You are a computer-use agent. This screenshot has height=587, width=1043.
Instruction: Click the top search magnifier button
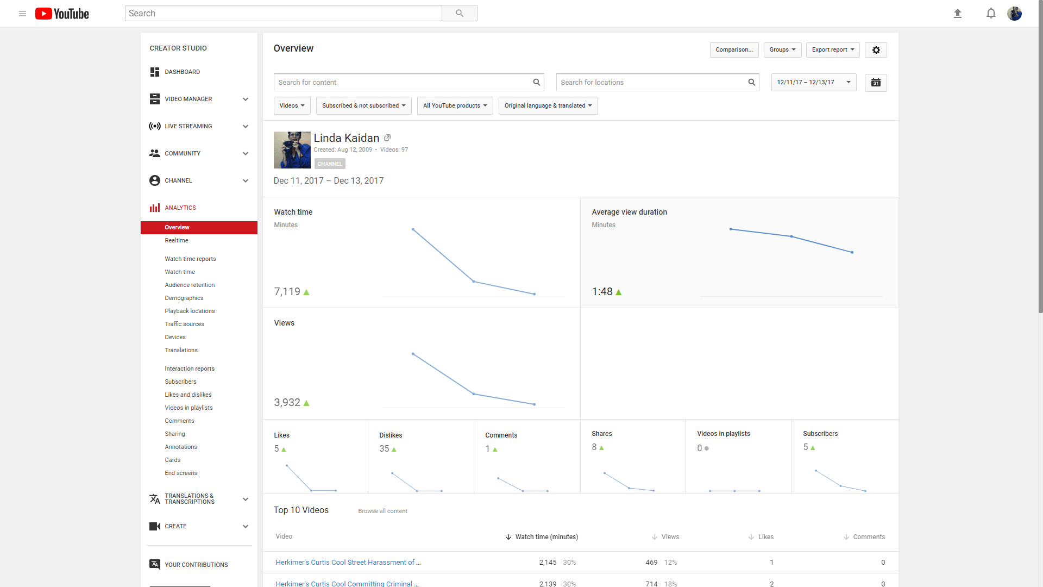[460, 14]
